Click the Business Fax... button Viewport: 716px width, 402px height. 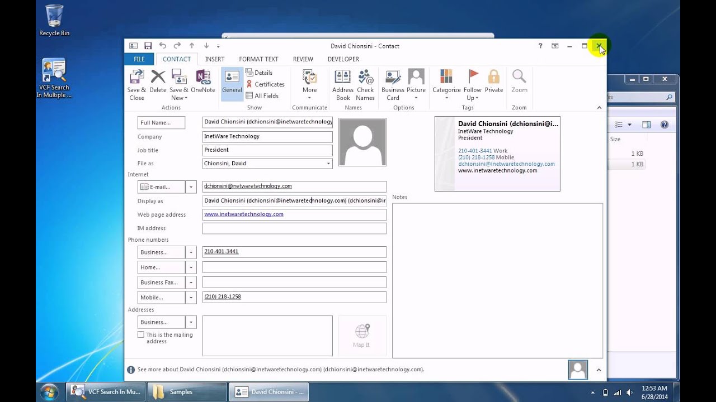(161, 283)
